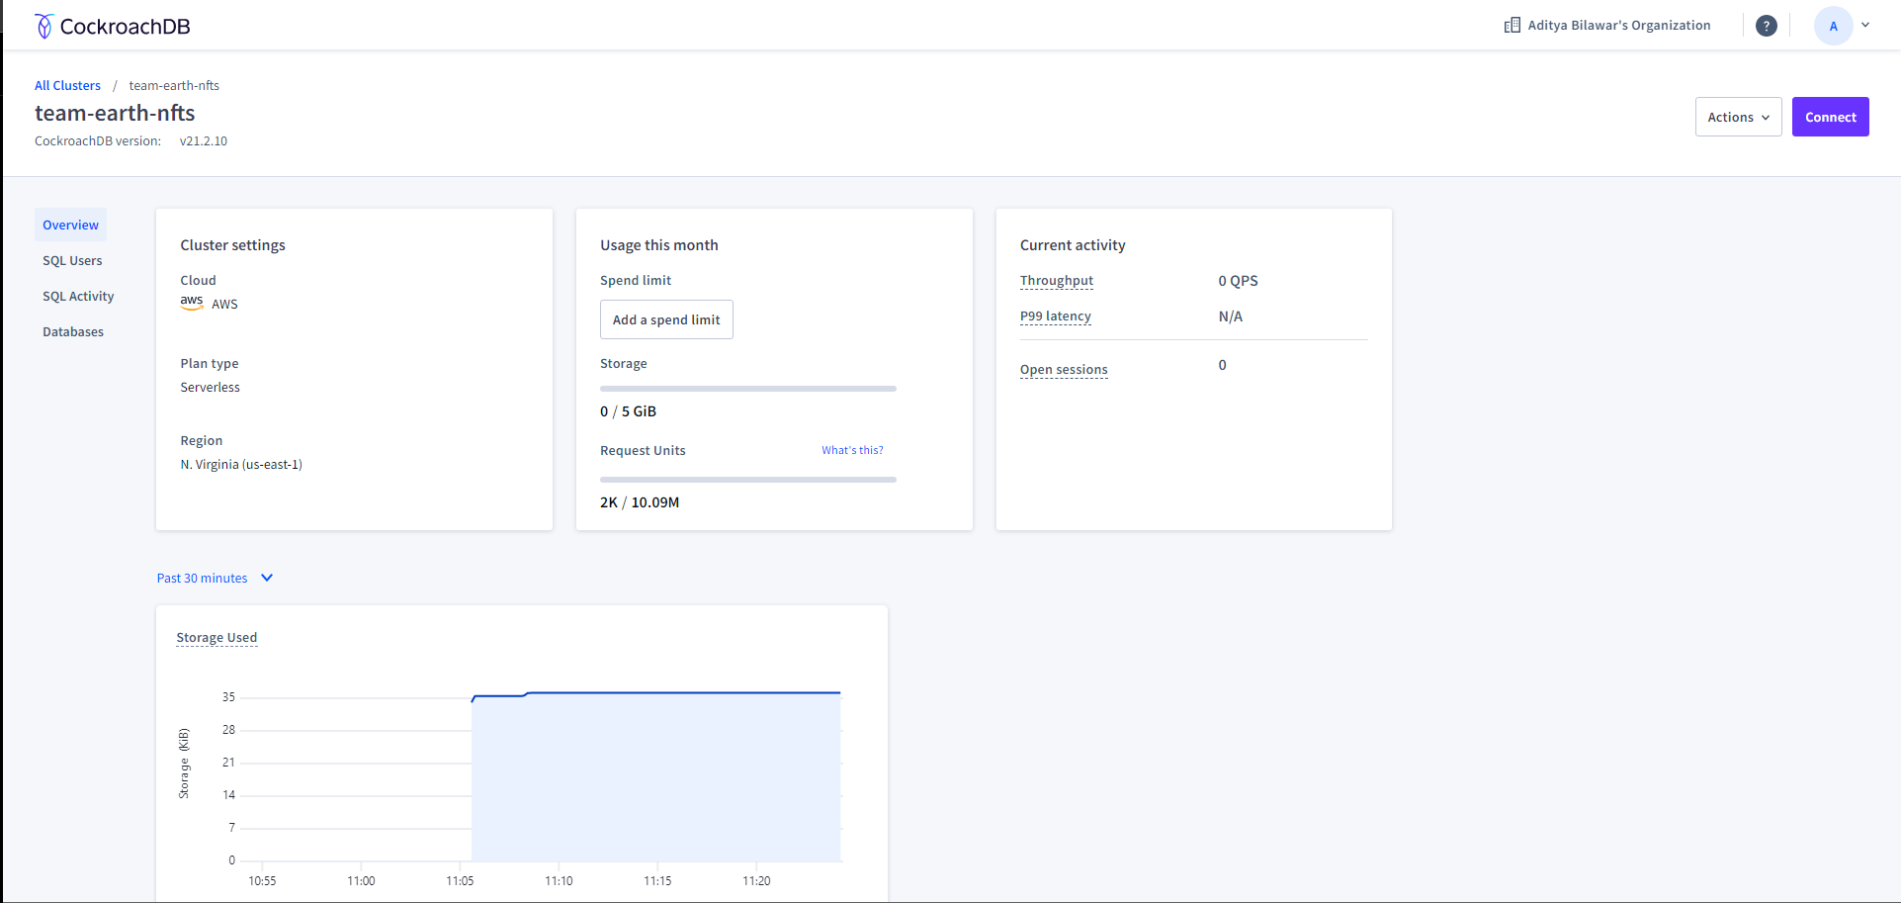
Task: Open the Past 30 minutes time range dropdown
Action: 215,579
